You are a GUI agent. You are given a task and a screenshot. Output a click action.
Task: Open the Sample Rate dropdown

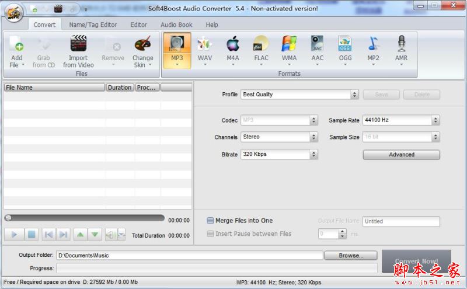point(435,120)
